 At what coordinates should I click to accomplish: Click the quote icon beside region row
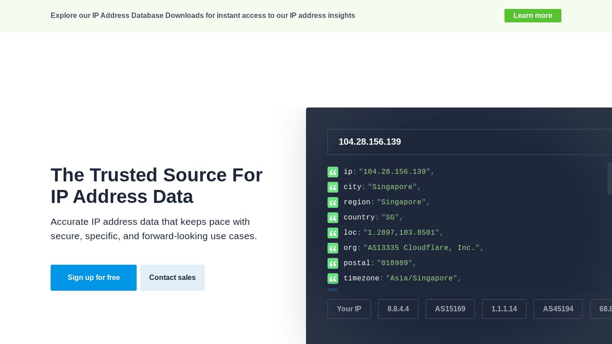click(x=333, y=202)
